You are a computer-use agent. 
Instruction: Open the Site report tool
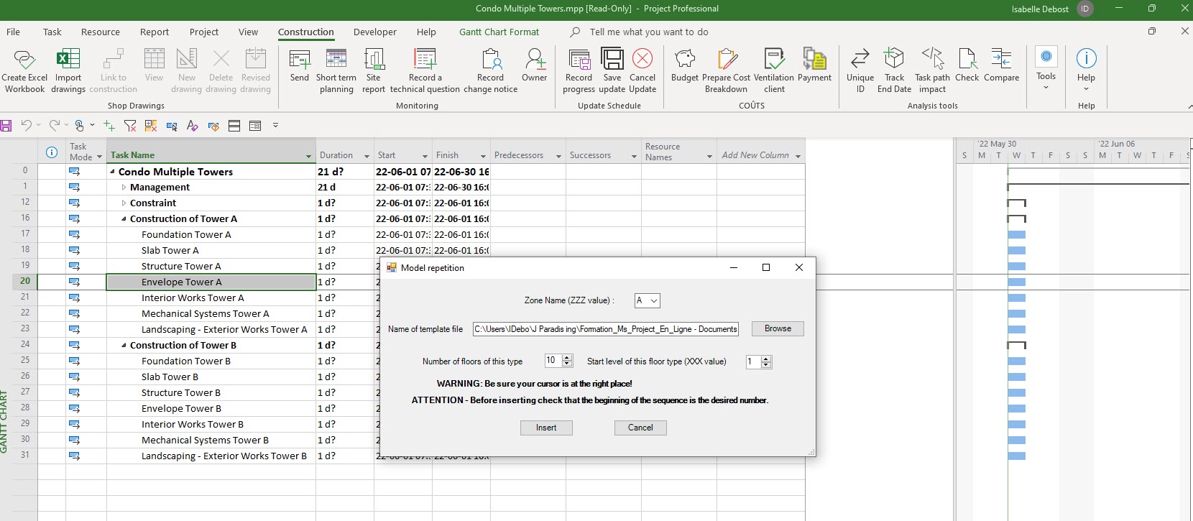coord(374,60)
